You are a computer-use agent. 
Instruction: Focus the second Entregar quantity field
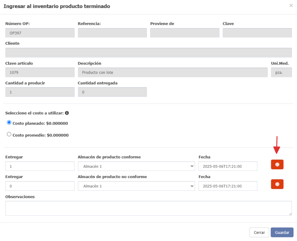pos(40,186)
